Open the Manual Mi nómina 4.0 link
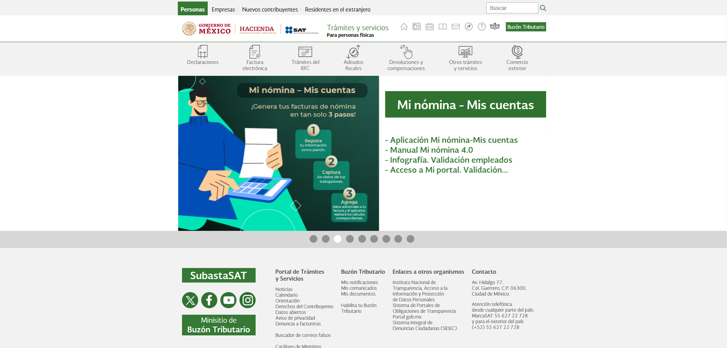 point(431,150)
